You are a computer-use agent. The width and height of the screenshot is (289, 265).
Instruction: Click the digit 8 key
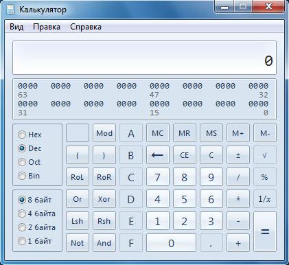pyautogui.click(x=185, y=177)
